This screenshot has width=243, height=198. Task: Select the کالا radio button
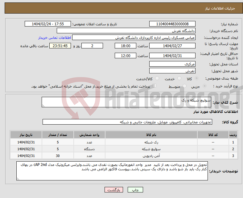pyautogui.click(x=196, y=78)
